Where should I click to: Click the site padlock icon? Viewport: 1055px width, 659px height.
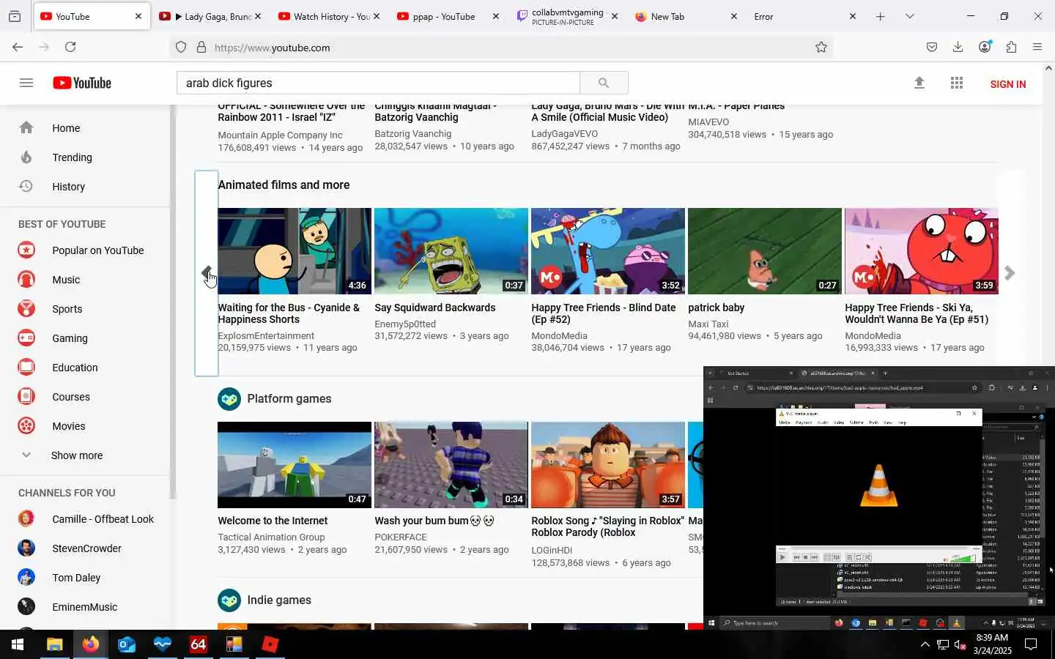click(x=201, y=48)
